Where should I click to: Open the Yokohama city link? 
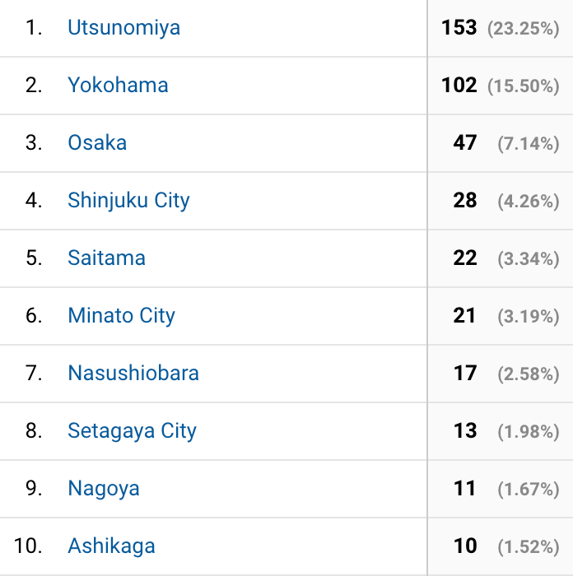click(x=118, y=86)
